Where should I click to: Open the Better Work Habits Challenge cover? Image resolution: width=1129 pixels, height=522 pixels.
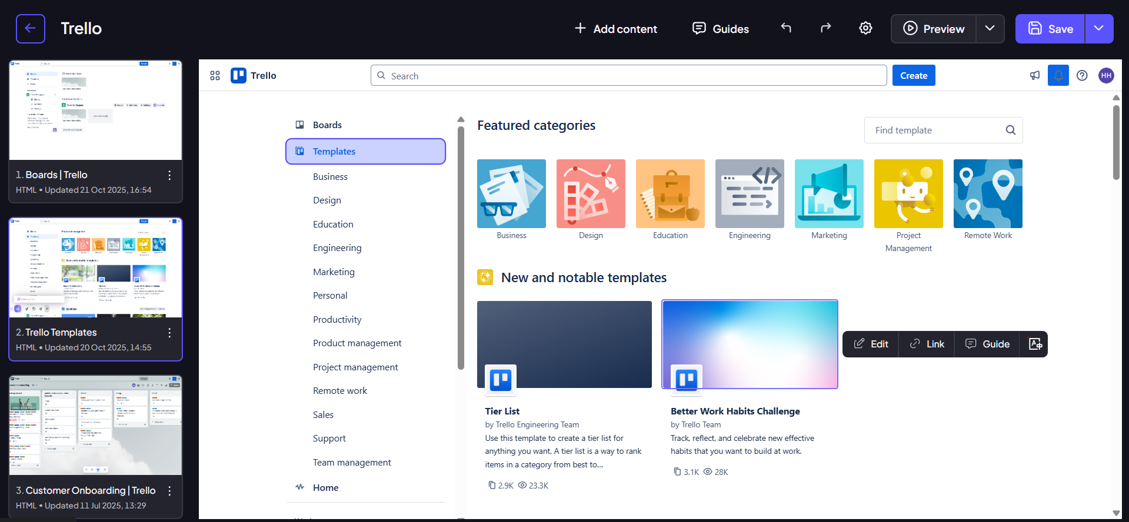point(750,344)
